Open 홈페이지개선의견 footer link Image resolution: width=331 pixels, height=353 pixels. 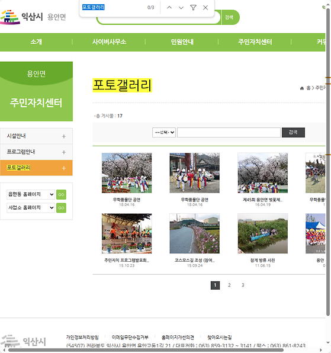(x=178, y=337)
